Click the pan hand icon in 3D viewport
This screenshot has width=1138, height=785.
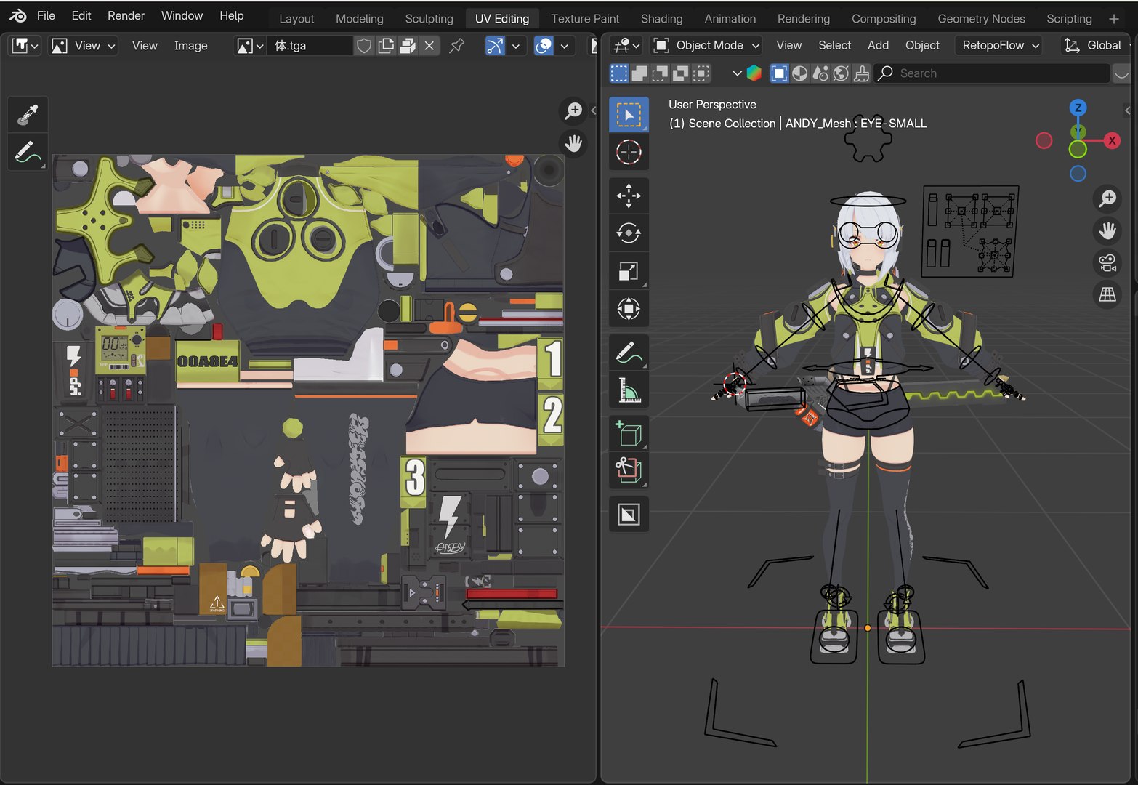pos(1107,230)
